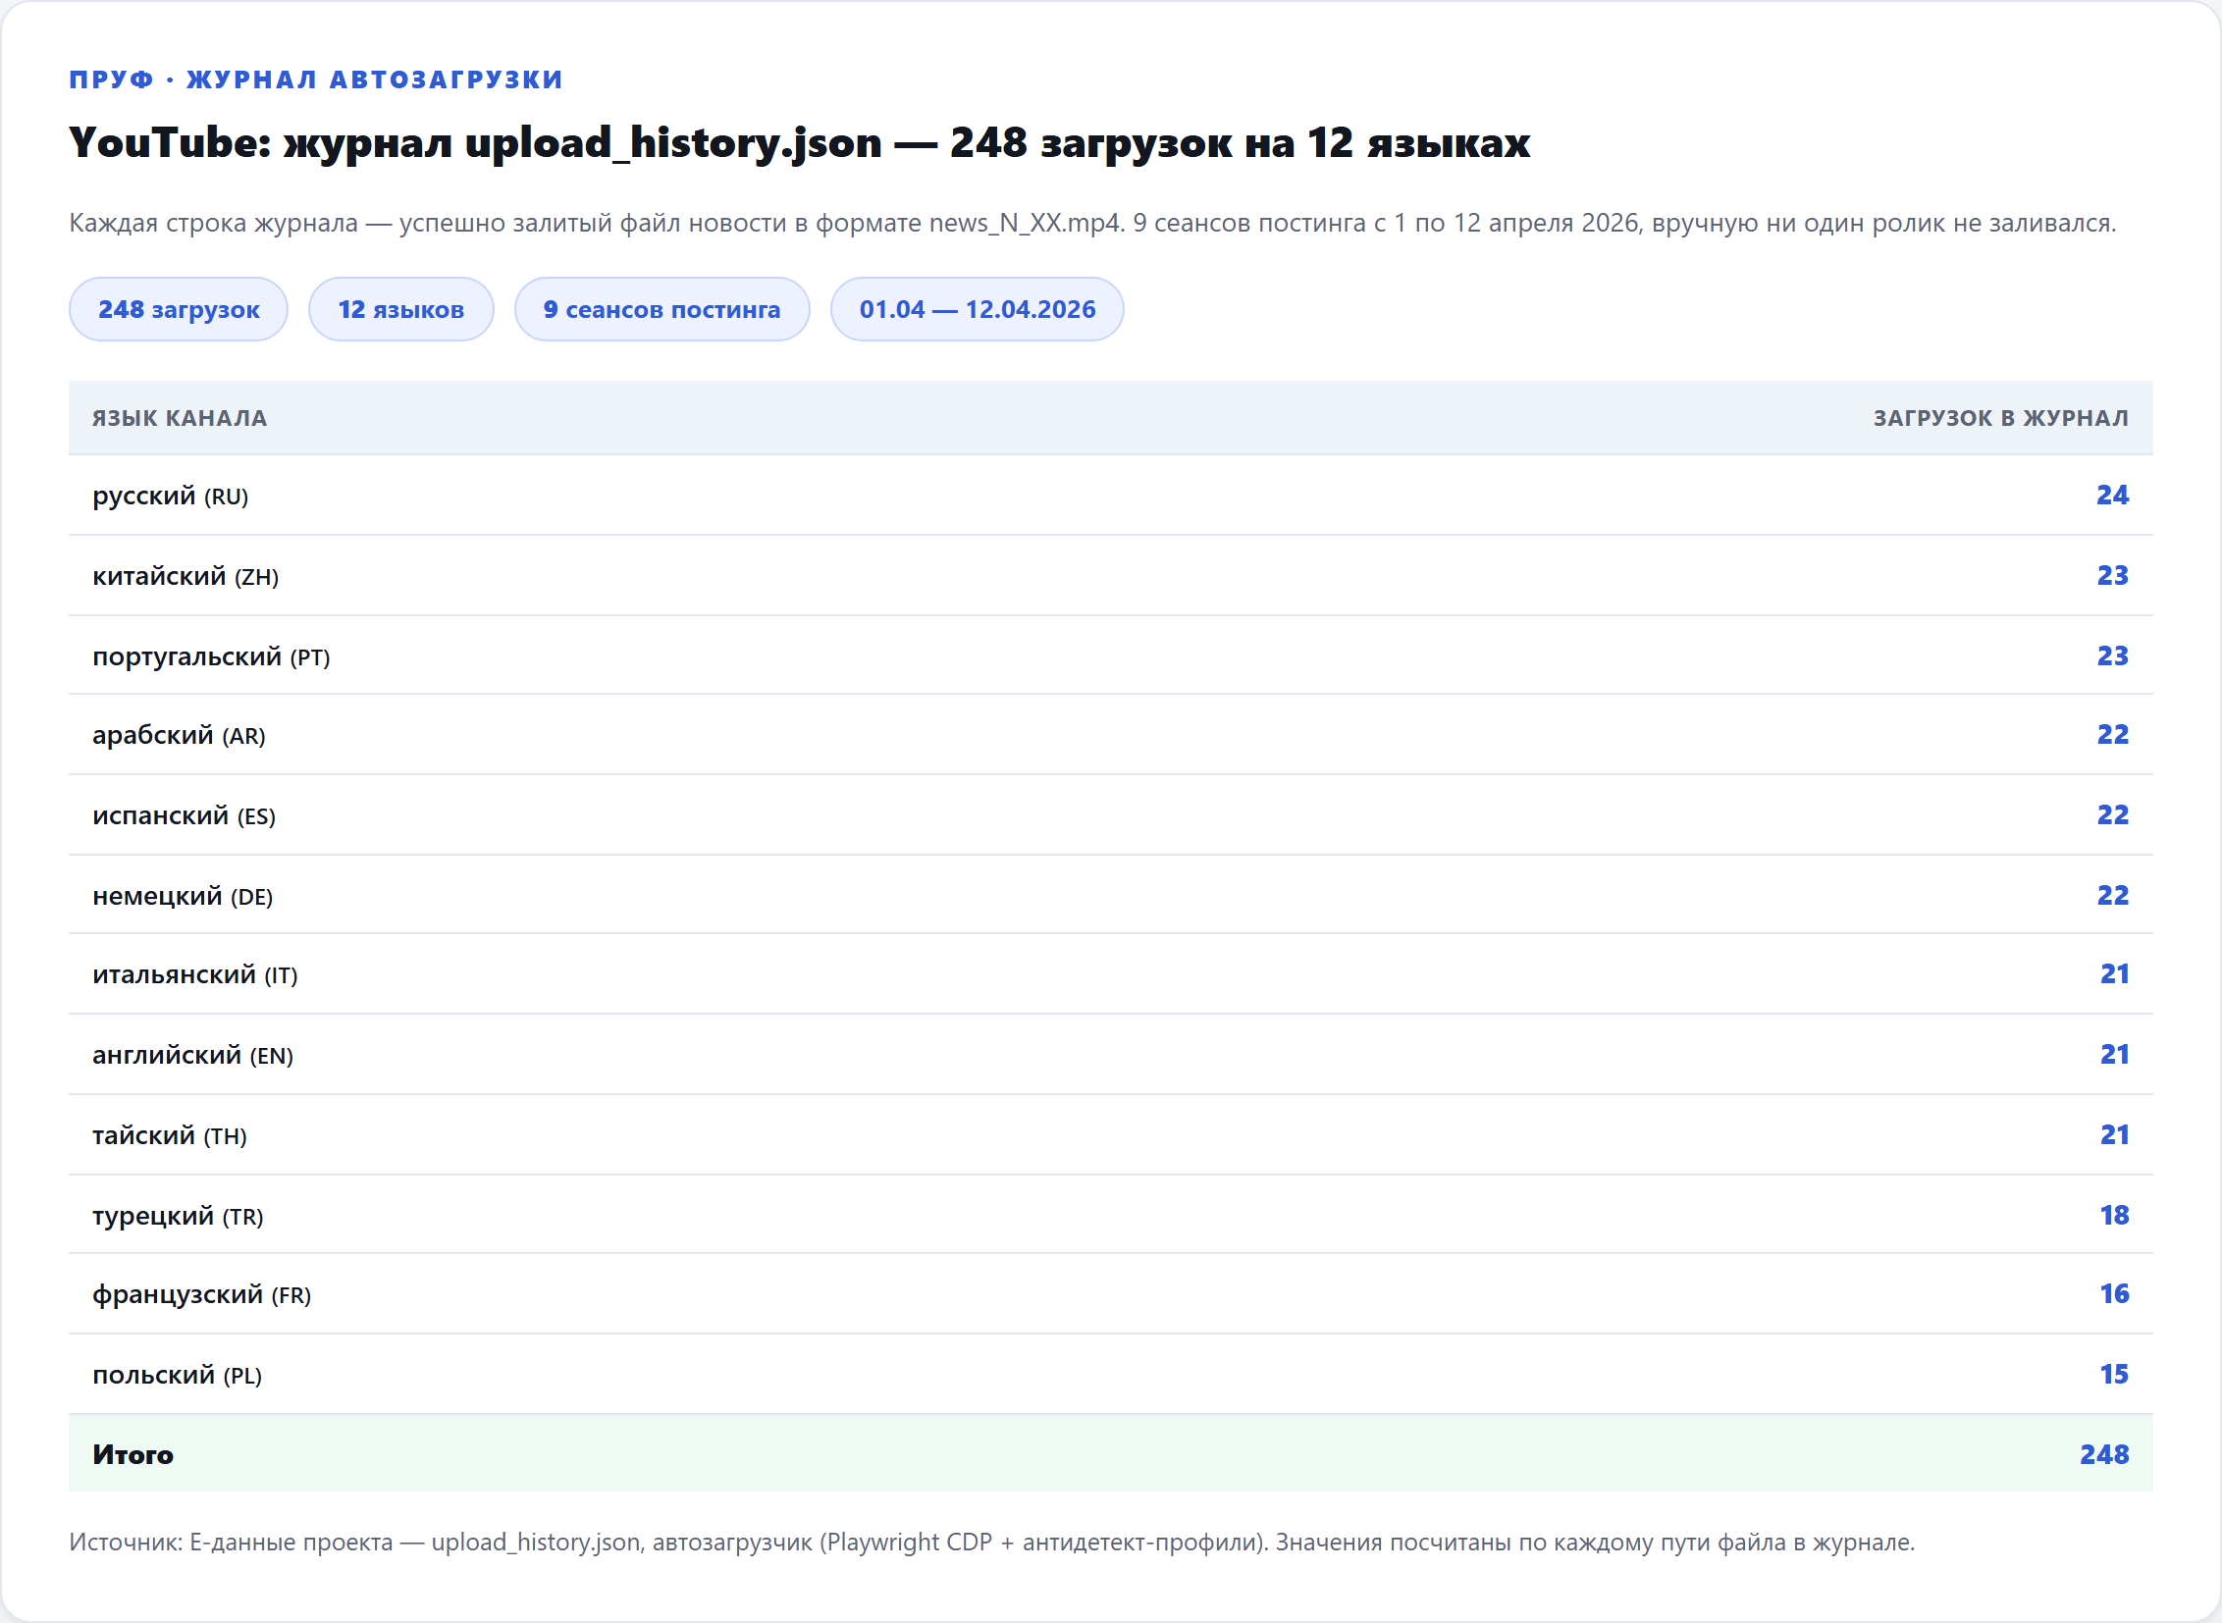
Task: Click the "ЗАГРУЗОК В ЖУРНАЛ" column header
Action: tap(2001, 419)
